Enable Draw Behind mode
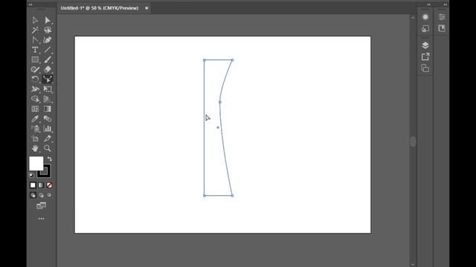Viewport: 476px width, 267px height. tap(41, 195)
